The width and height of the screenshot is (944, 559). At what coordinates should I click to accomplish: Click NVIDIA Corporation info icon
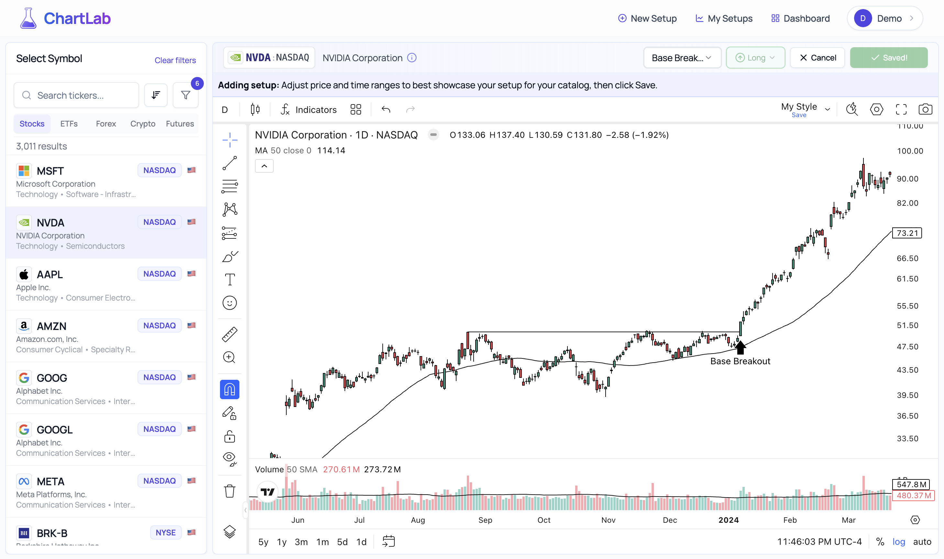tap(412, 58)
